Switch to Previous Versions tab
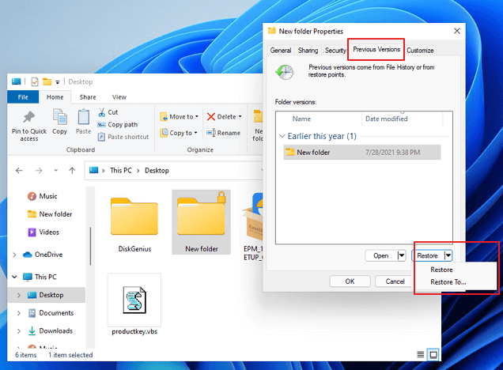This screenshot has width=503, height=370. tap(376, 49)
